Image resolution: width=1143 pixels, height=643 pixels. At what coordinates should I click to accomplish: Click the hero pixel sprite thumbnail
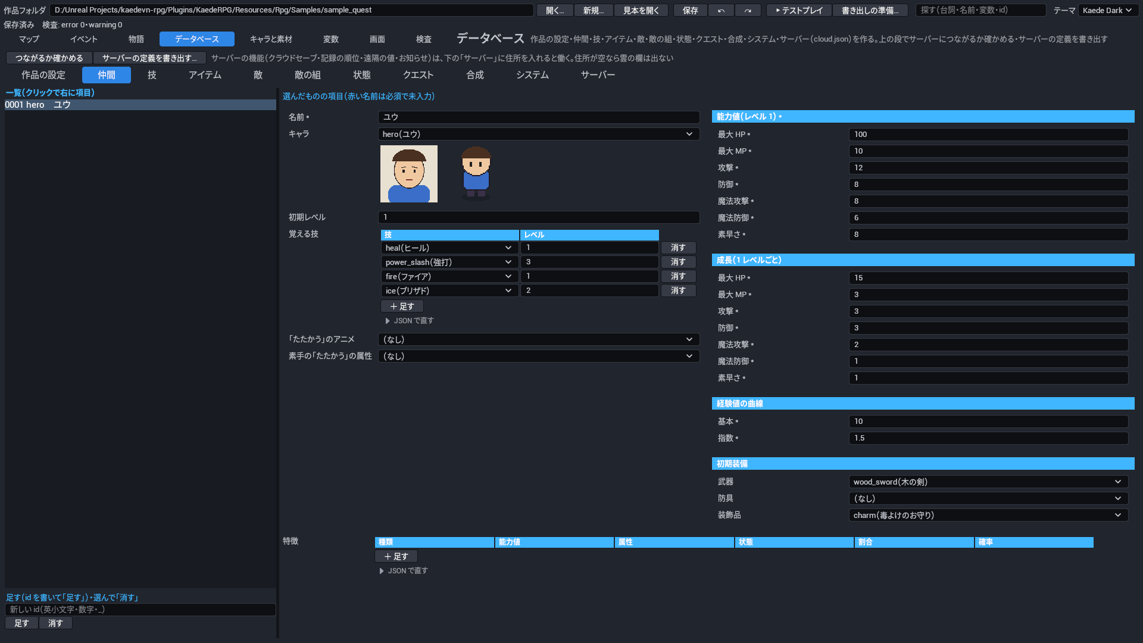(x=476, y=174)
